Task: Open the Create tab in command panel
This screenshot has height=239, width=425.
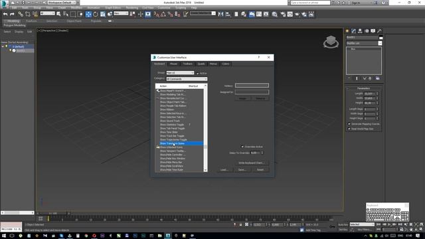Action: [x=347, y=31]
